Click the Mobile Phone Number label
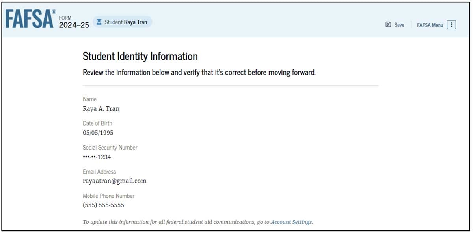 108,196
